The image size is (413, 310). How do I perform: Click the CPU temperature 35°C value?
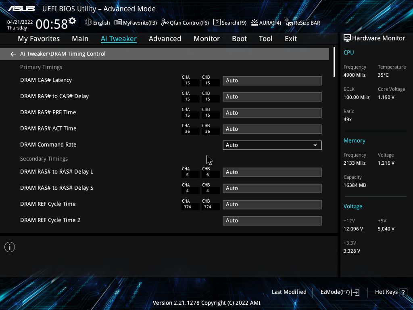tap(383, 75)
